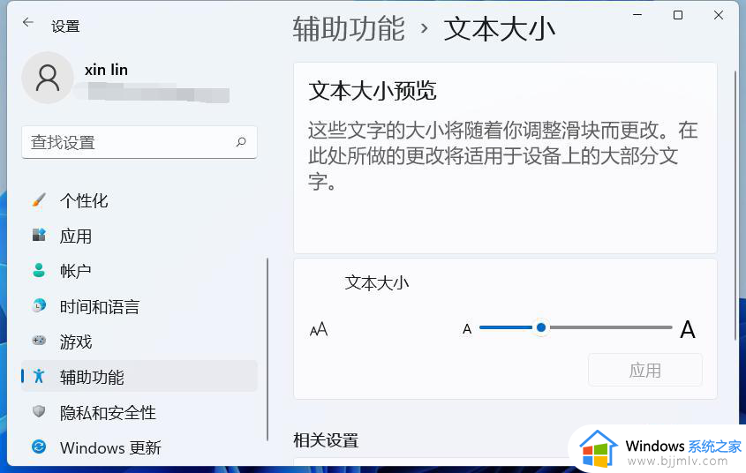The height and width of the screenshot is (473, 746).
Task: Click the sidebar navigation scrollbar
Action: (x=268, y=349)
